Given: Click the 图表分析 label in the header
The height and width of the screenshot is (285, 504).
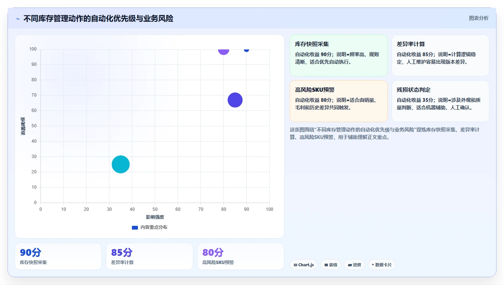Looking at the screenshot, I should coord(479,18).
